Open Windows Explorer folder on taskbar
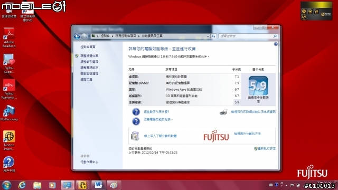This screenshot has height=190, width=338. click(x=37, y=185)
